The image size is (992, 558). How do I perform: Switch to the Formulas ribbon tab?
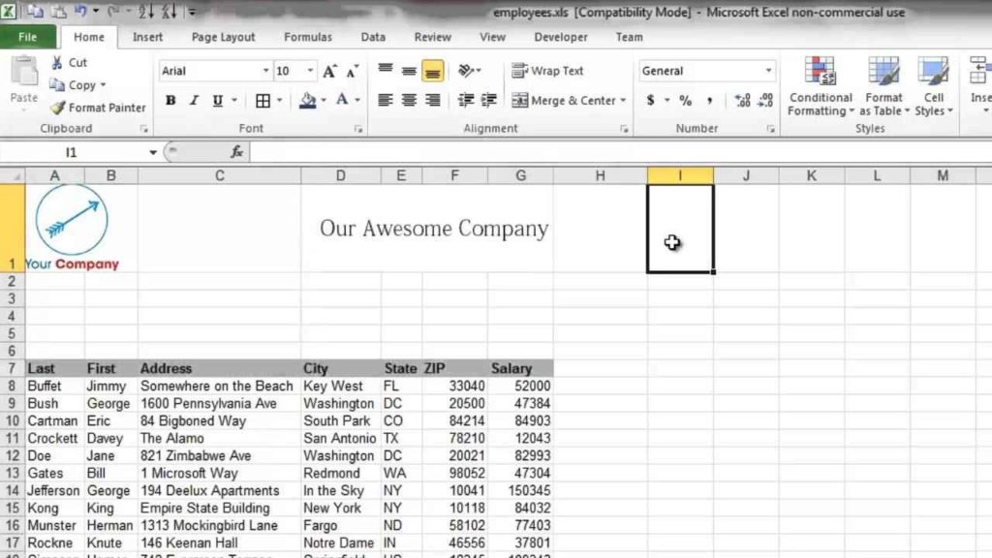pos(308,37)
